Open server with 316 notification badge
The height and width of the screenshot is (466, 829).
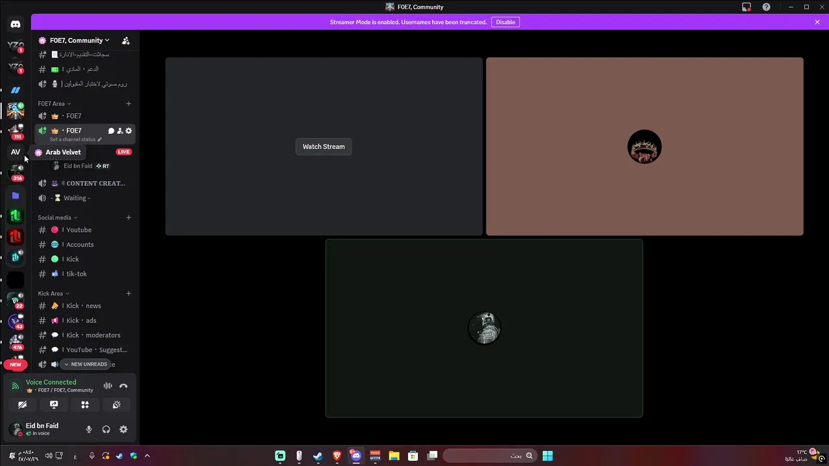point(16,173)
